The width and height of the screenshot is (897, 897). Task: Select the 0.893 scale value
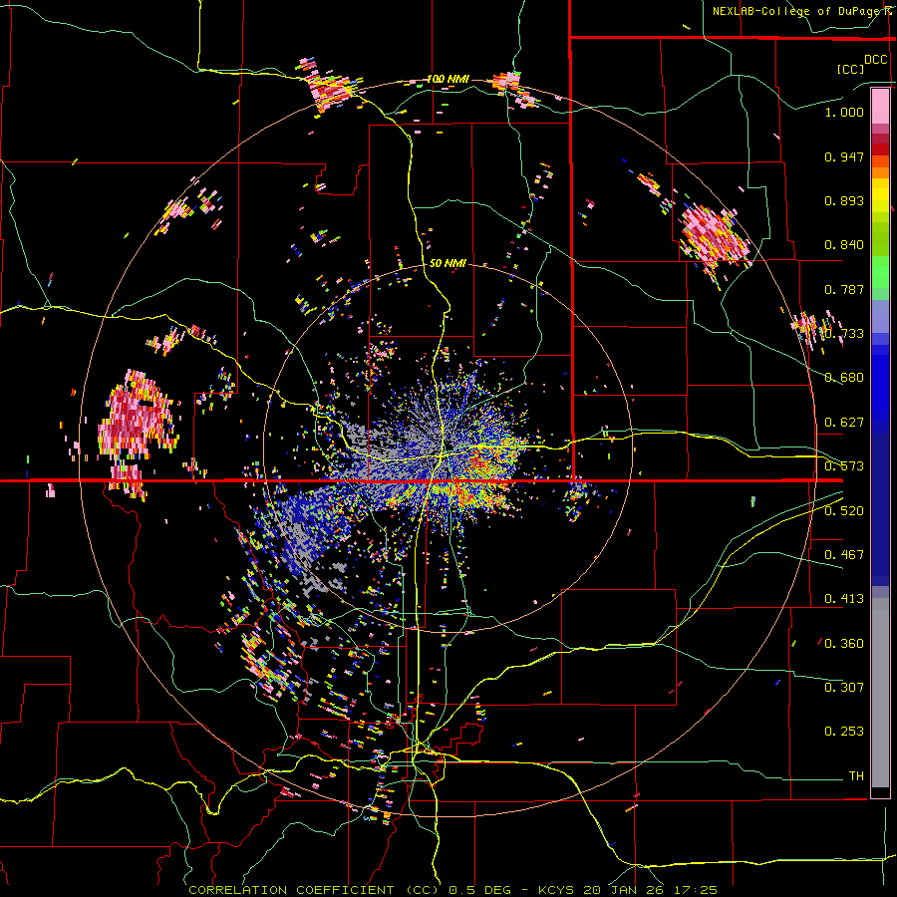(844, 200)
